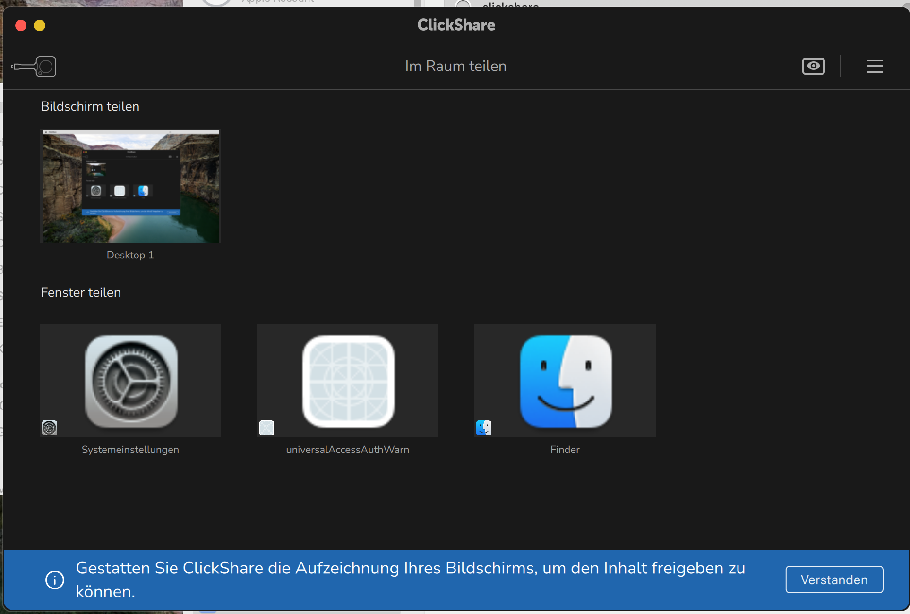This screenshot has width=910, height=614.
Task: Click the ClickShare Button device icon
Action: pos(34,67)
